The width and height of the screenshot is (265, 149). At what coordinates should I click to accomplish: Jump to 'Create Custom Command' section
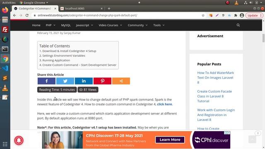[79, 65]
